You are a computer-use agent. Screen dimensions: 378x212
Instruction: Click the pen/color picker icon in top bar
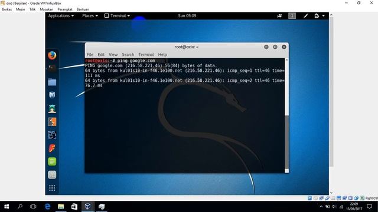tap(306, 16)
